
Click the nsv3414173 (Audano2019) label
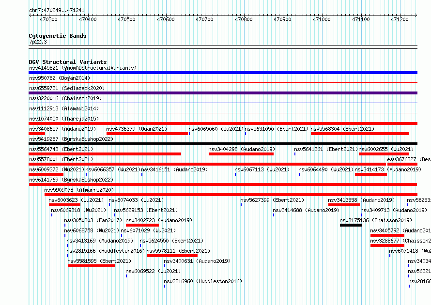tap(388, 169)
